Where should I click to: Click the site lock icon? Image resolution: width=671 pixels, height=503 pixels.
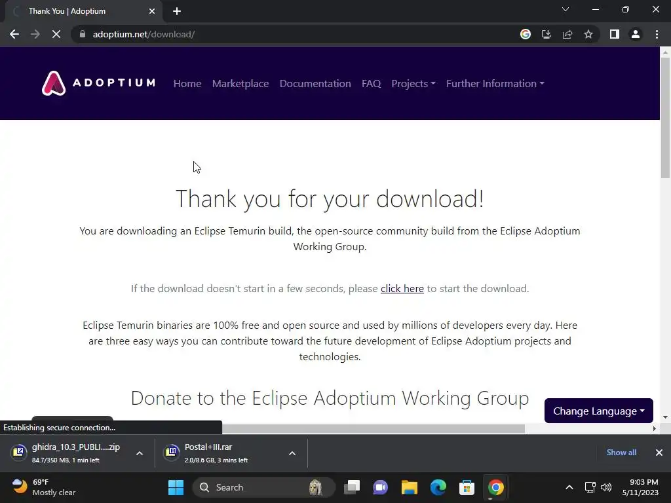[x=83, y=34]
